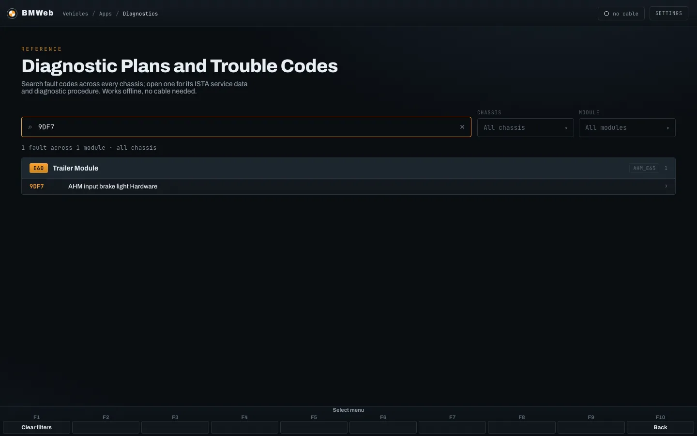The width and height of the screenshot is (697, 436).
Task: Open fault 9DF7 via its row chevron
Action: (x=666, y=186)
